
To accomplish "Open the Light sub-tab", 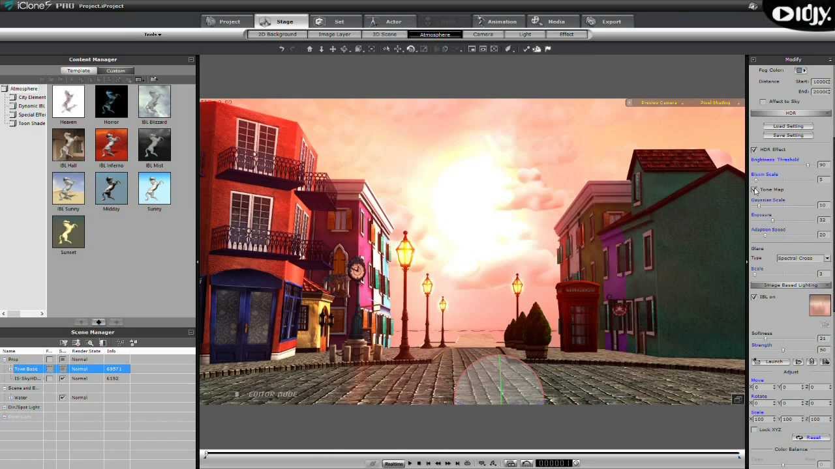I will (525, 35).
